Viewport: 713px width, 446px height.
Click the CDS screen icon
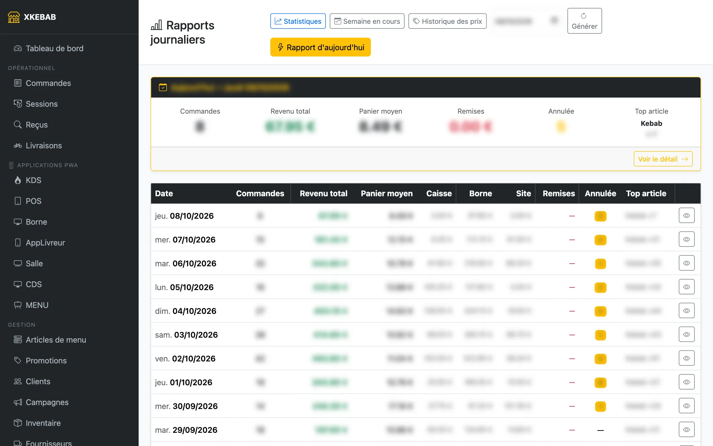(x=18, y=284)
